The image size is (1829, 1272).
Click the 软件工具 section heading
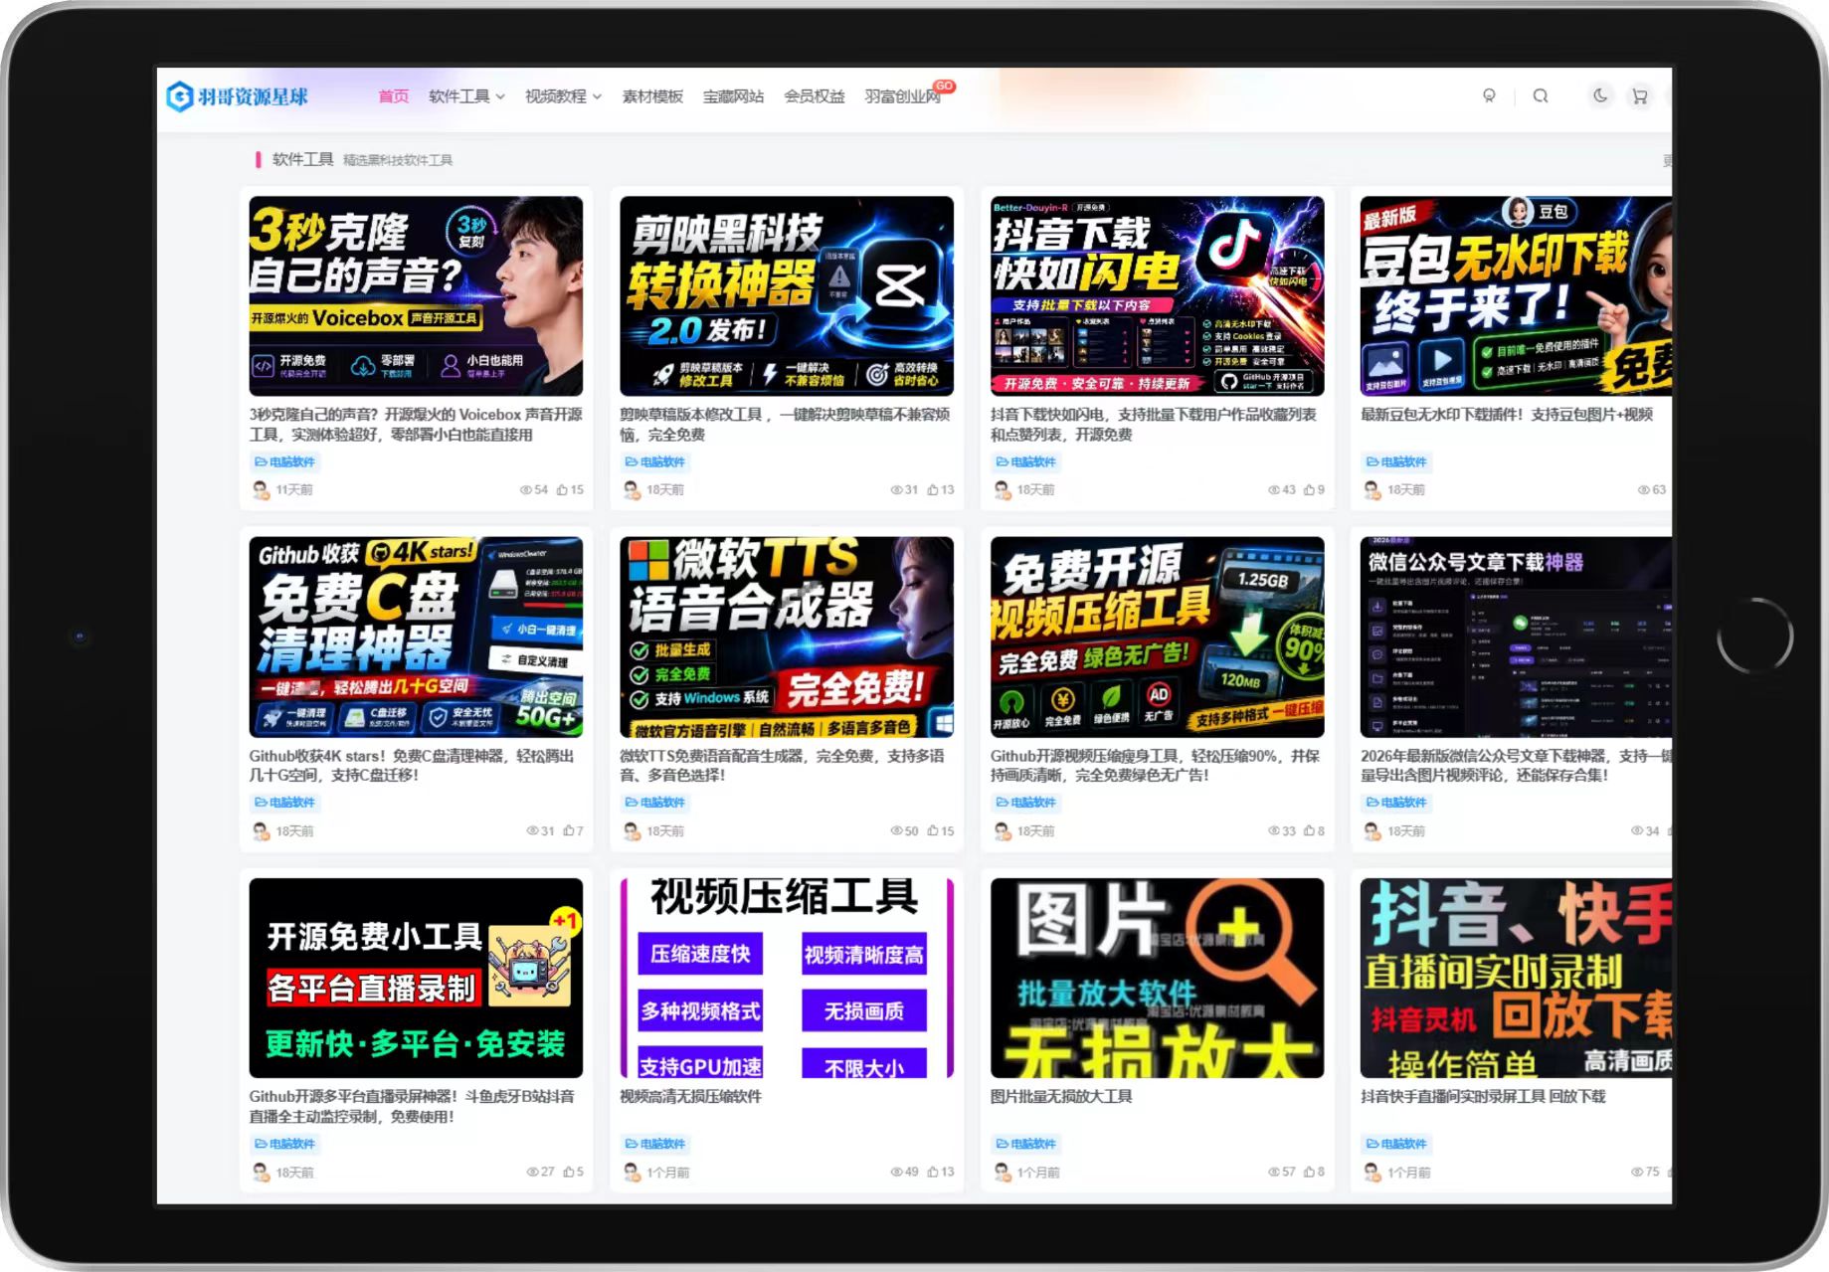click(302, 159)
